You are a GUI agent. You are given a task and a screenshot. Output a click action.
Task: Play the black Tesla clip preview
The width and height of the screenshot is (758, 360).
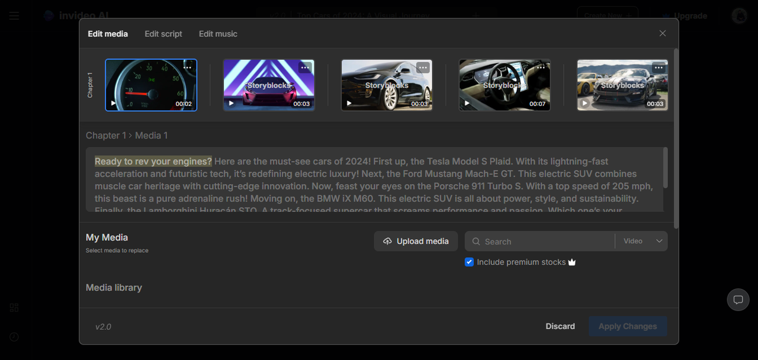[x=349, y=103]
